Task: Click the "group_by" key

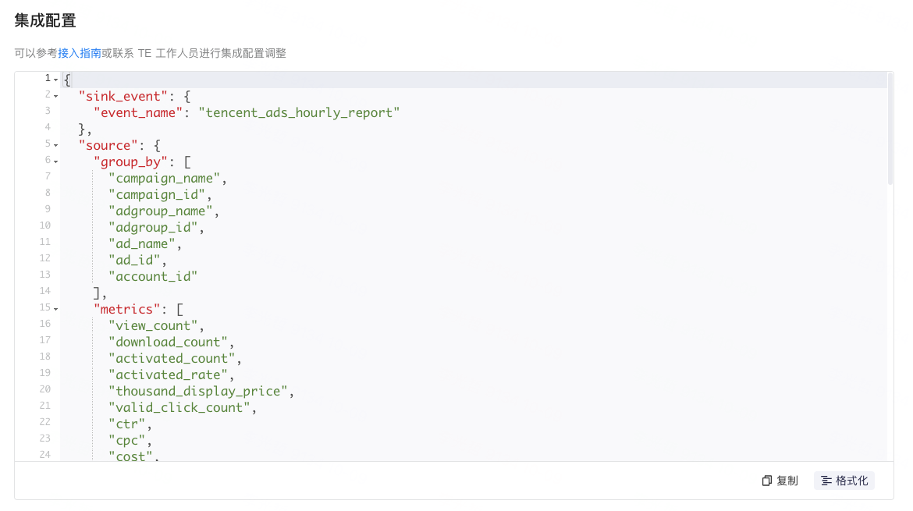Action: tap(130, 161)
